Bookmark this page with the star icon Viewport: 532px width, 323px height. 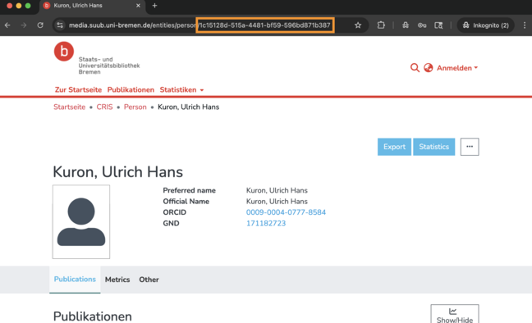coord(358,25)
